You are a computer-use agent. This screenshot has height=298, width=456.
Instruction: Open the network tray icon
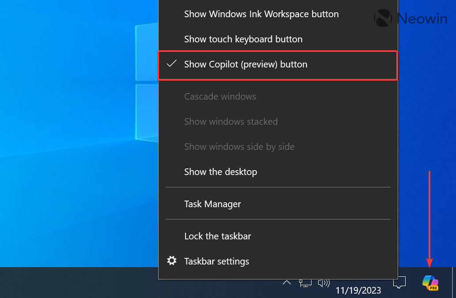click(305, 283)
